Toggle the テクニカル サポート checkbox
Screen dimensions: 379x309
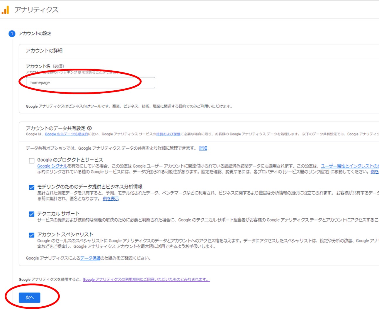coord(32,214)
